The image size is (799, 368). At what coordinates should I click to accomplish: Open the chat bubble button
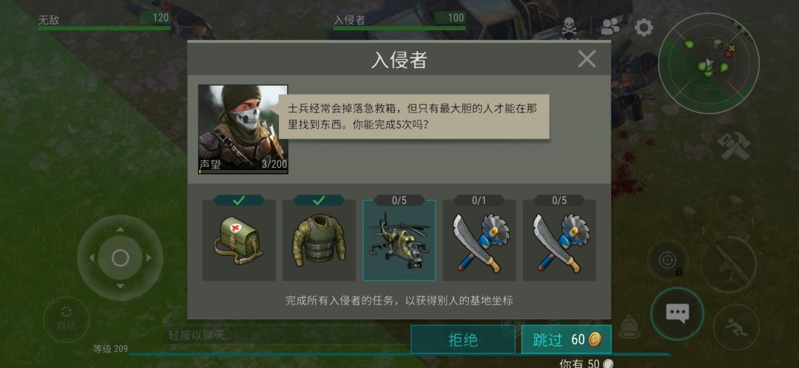click(677, 313)
